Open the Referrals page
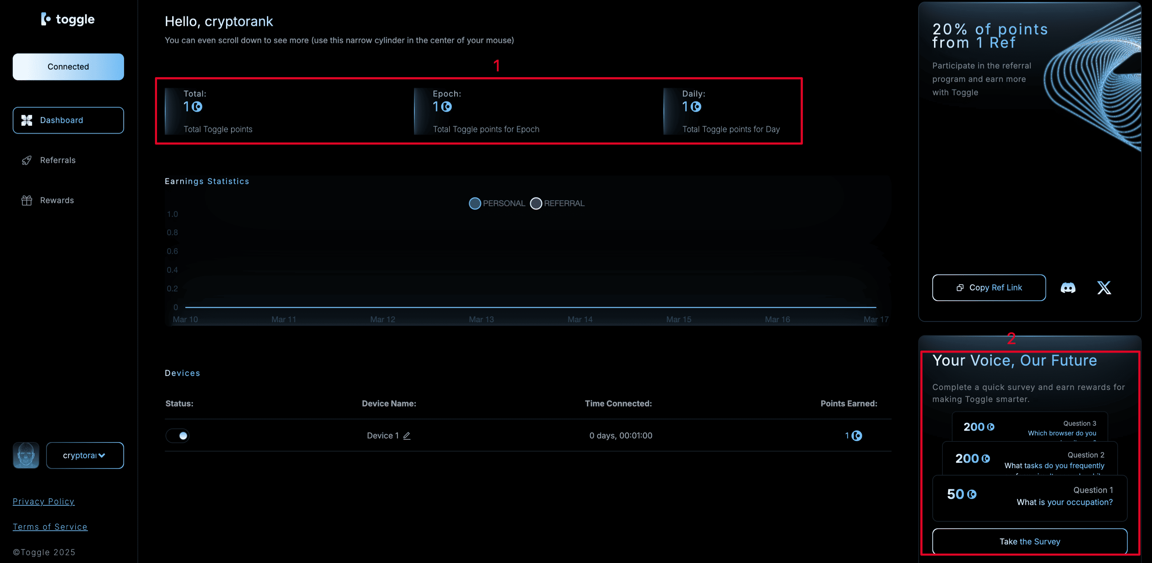The image size is (1152, 563). pyautogui.click(x=58, y=160)
